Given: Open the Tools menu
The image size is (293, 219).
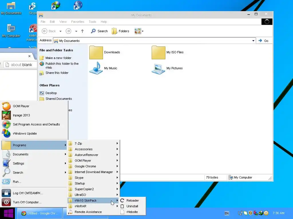Looking at the screenshot, I should click(x=92, y=22).
